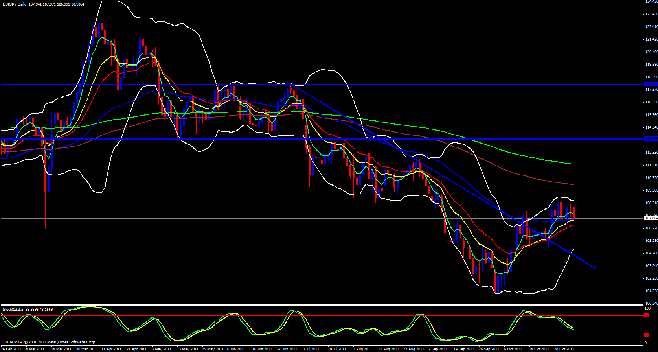The image size is (658, 352).
Task: Select the 113.428 horizontal line price tag
Action: pos(651,139)
